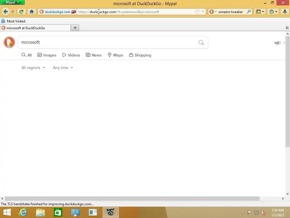Image resolution: width=290 pixels, height=218 pixels.
Task: Click the muted volume tray icon
Action: 263,213
